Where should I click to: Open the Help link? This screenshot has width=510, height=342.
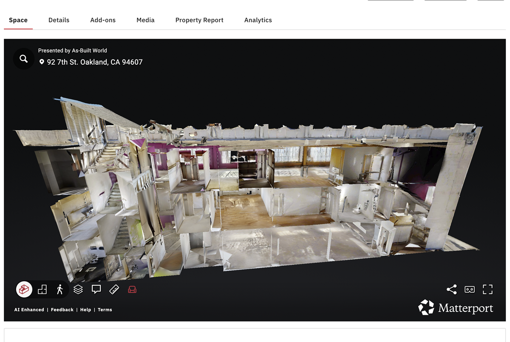pos(85,310)
